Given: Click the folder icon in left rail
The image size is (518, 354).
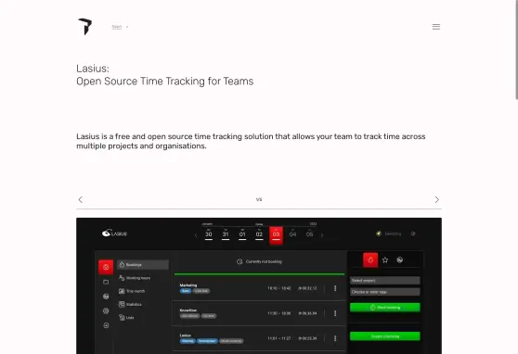Looking at the screenshot, I should point(106,282).
